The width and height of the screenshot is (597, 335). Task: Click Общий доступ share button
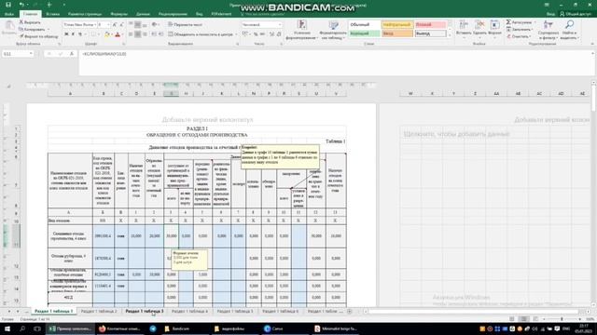click(x=576, y=14)
